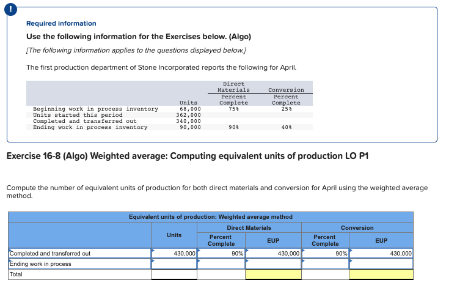Image resolution: width=457 pixels, height=291 pixels.
Task: Click Completed and transferred out value 340,000
Action: [188, 121]
